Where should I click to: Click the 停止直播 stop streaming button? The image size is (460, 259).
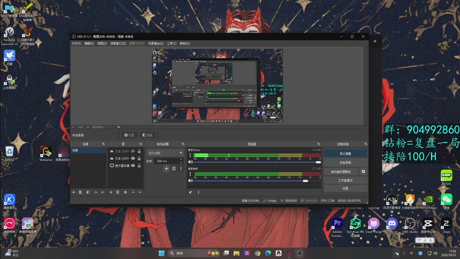345,154
